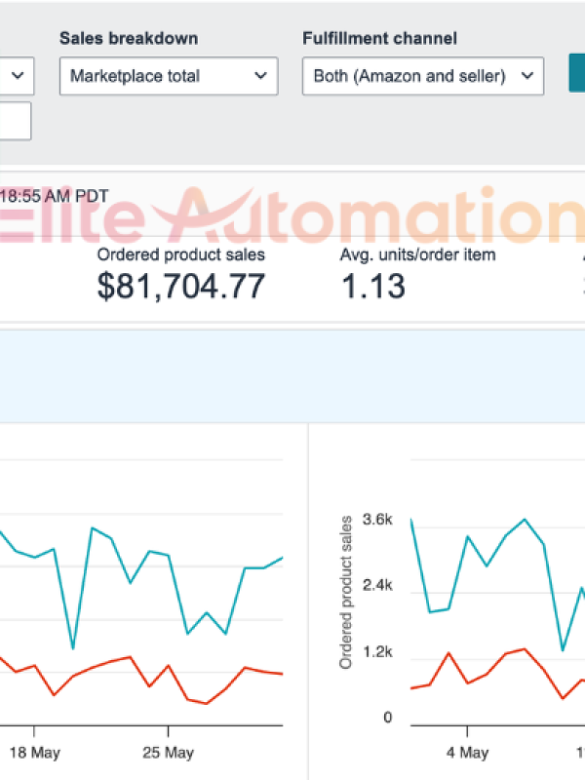Click the 4 May axis label

(x=467, y=753)
